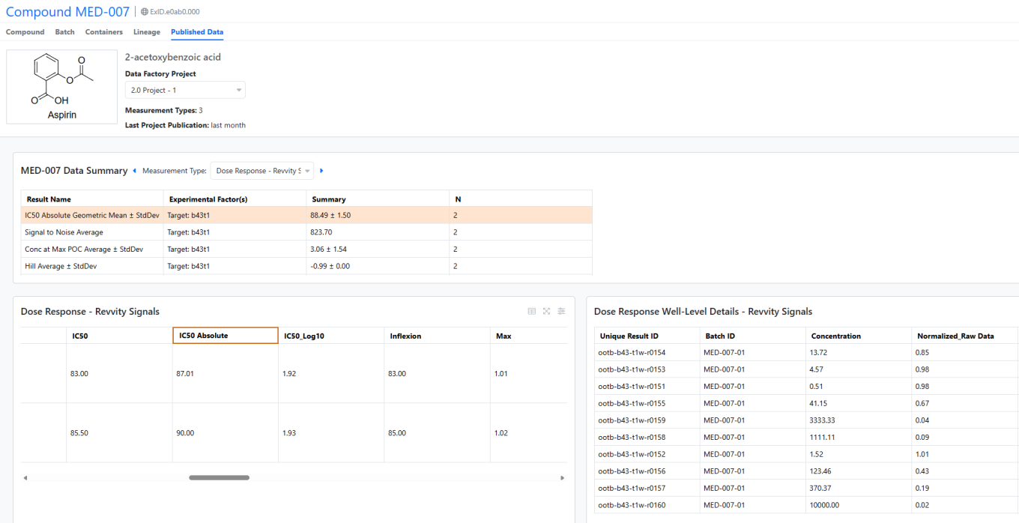Open the Data Factory Project dropdown
The height and width of the screenshot is (523, 1019).
tap(185, 90)
